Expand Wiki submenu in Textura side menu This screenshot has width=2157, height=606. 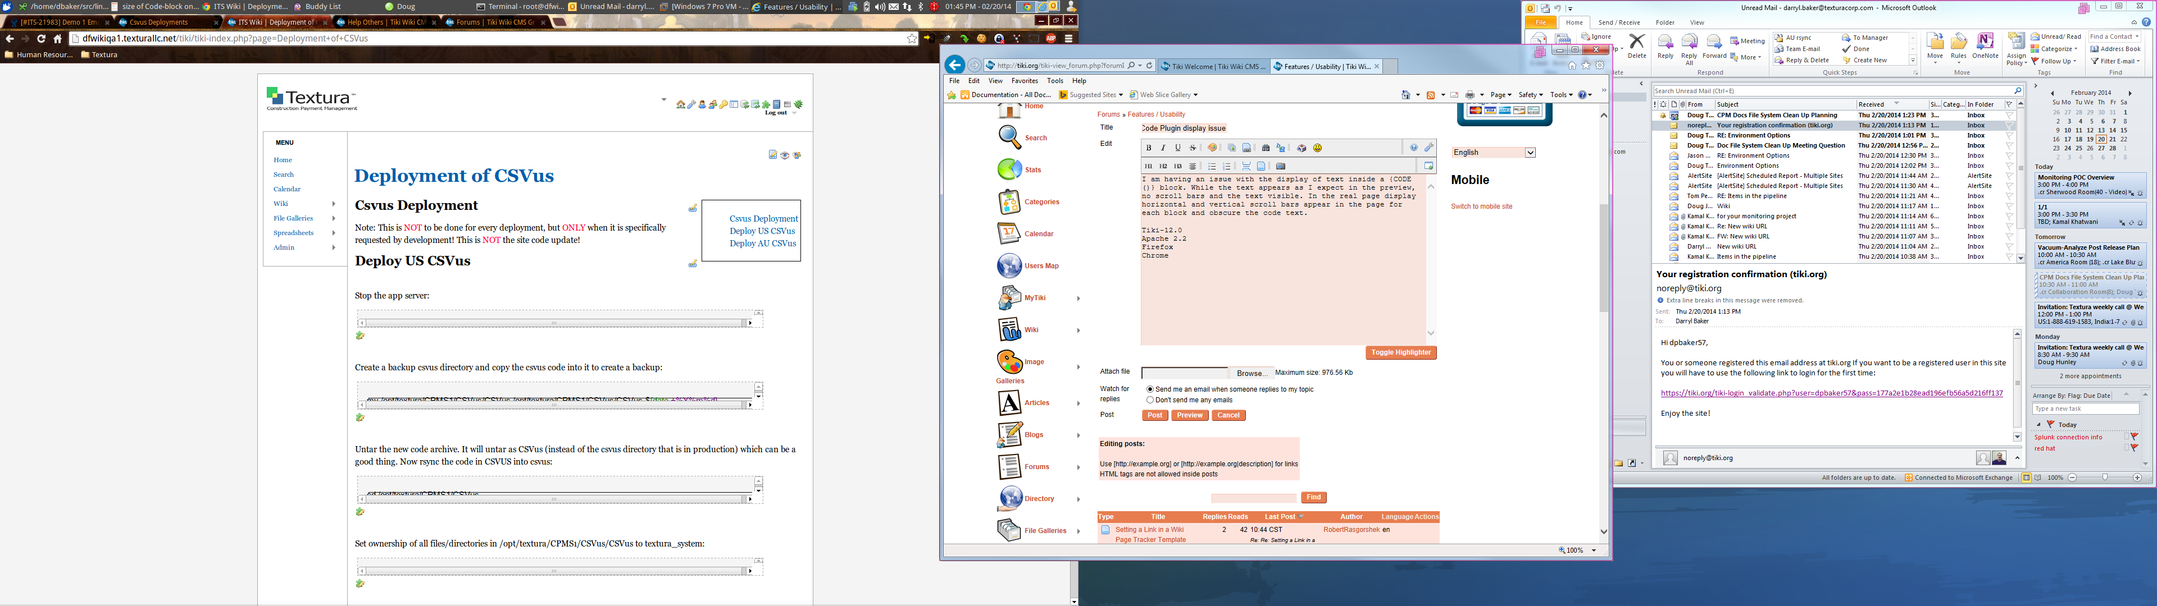[333, 203]
